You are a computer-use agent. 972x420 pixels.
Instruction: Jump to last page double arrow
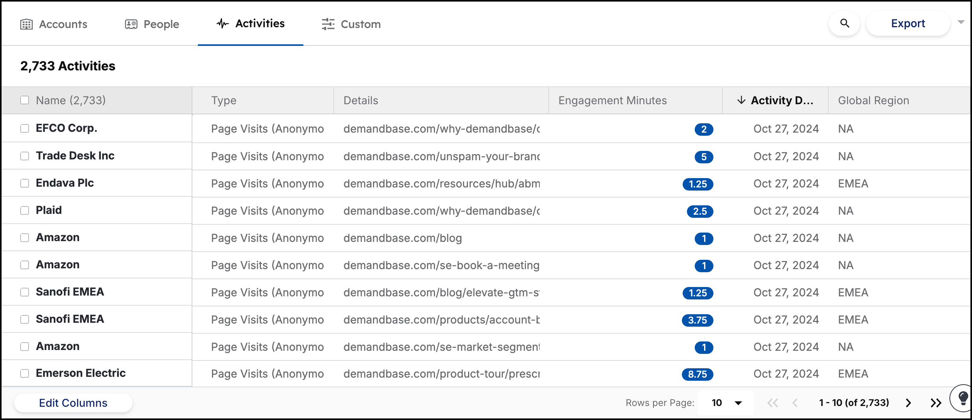[x=936, y=403]
